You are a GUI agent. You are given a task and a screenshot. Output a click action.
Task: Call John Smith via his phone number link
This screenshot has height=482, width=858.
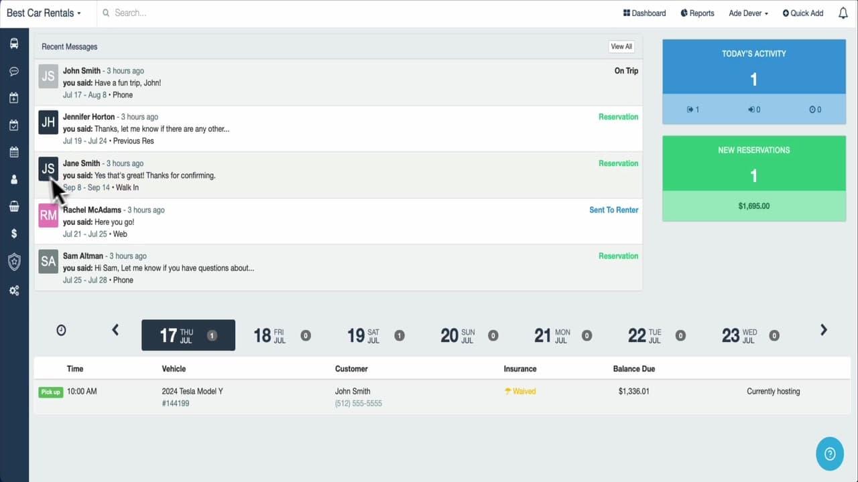click(x=358, y=403)
